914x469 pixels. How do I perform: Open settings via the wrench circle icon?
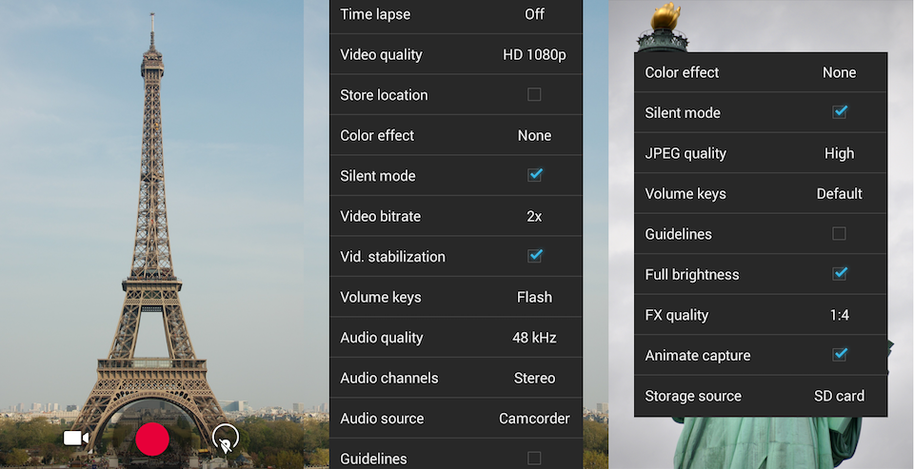pos(226,439)
